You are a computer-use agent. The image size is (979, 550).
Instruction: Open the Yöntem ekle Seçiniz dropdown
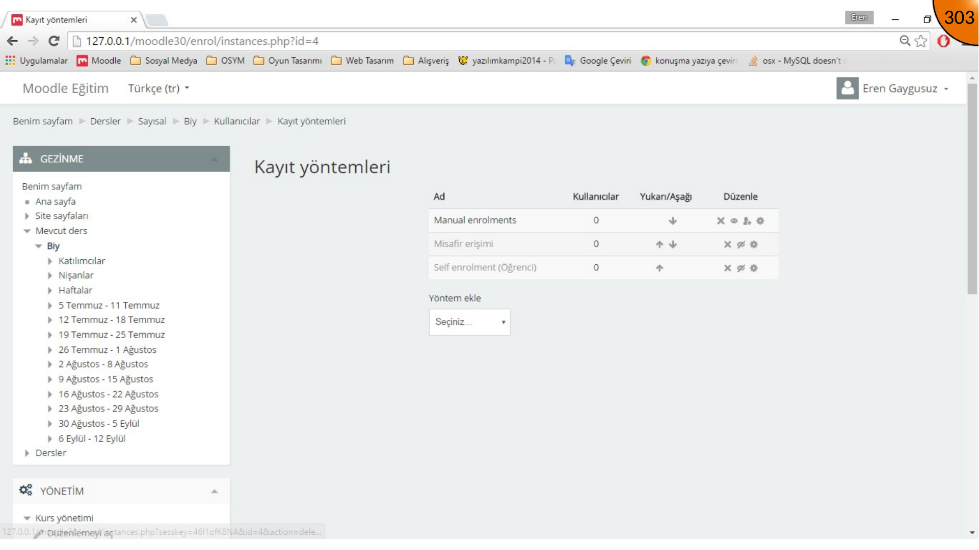point(469,322)
